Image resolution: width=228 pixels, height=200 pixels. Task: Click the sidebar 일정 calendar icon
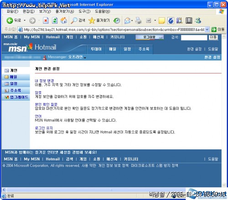point(6,84)
